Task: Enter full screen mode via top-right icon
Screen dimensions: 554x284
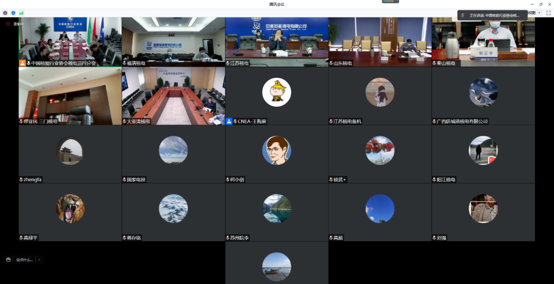Action: pyautogui.click(x=548, y=13)
